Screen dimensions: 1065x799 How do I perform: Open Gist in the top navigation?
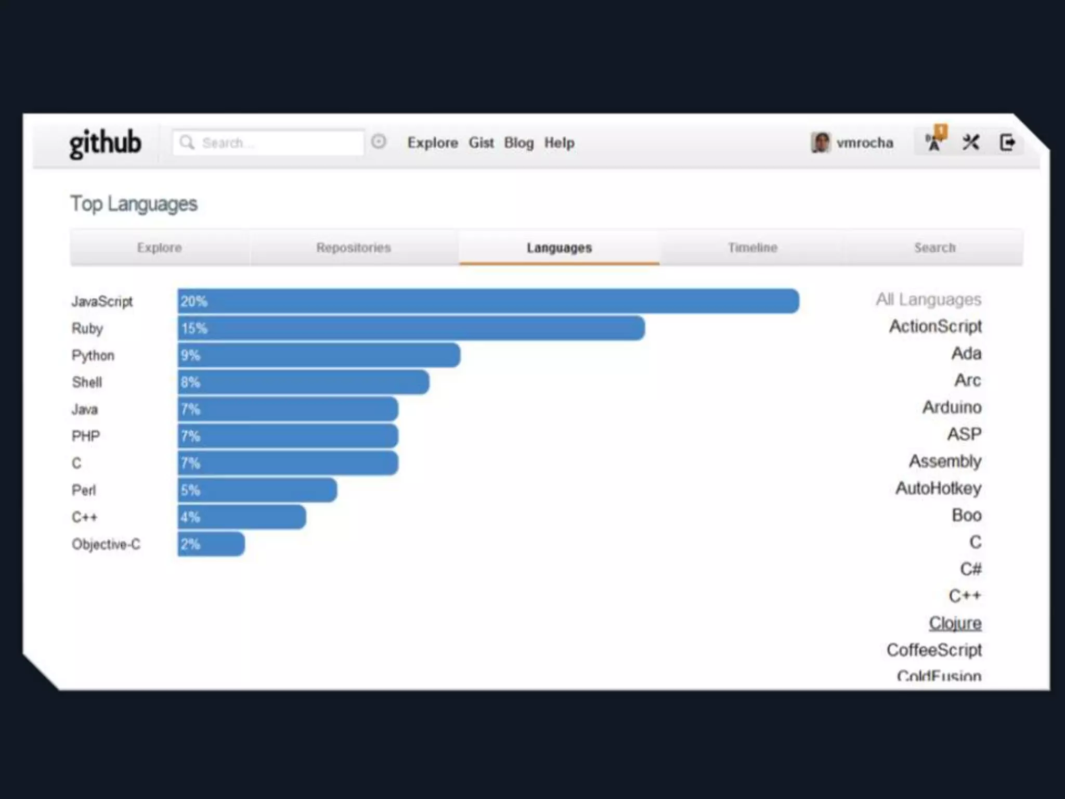click(x=481, y=143)
